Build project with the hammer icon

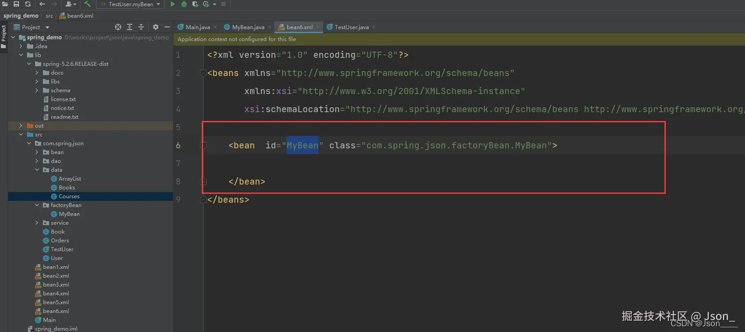click(87, 4)
